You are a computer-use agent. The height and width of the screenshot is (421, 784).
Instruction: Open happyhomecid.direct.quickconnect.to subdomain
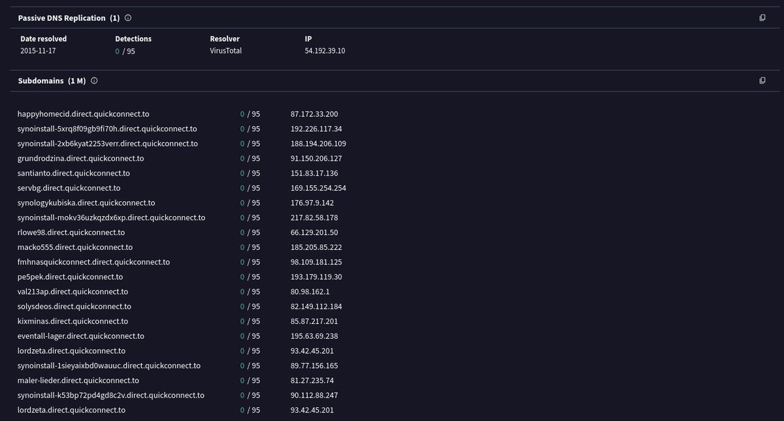[83, 114]
